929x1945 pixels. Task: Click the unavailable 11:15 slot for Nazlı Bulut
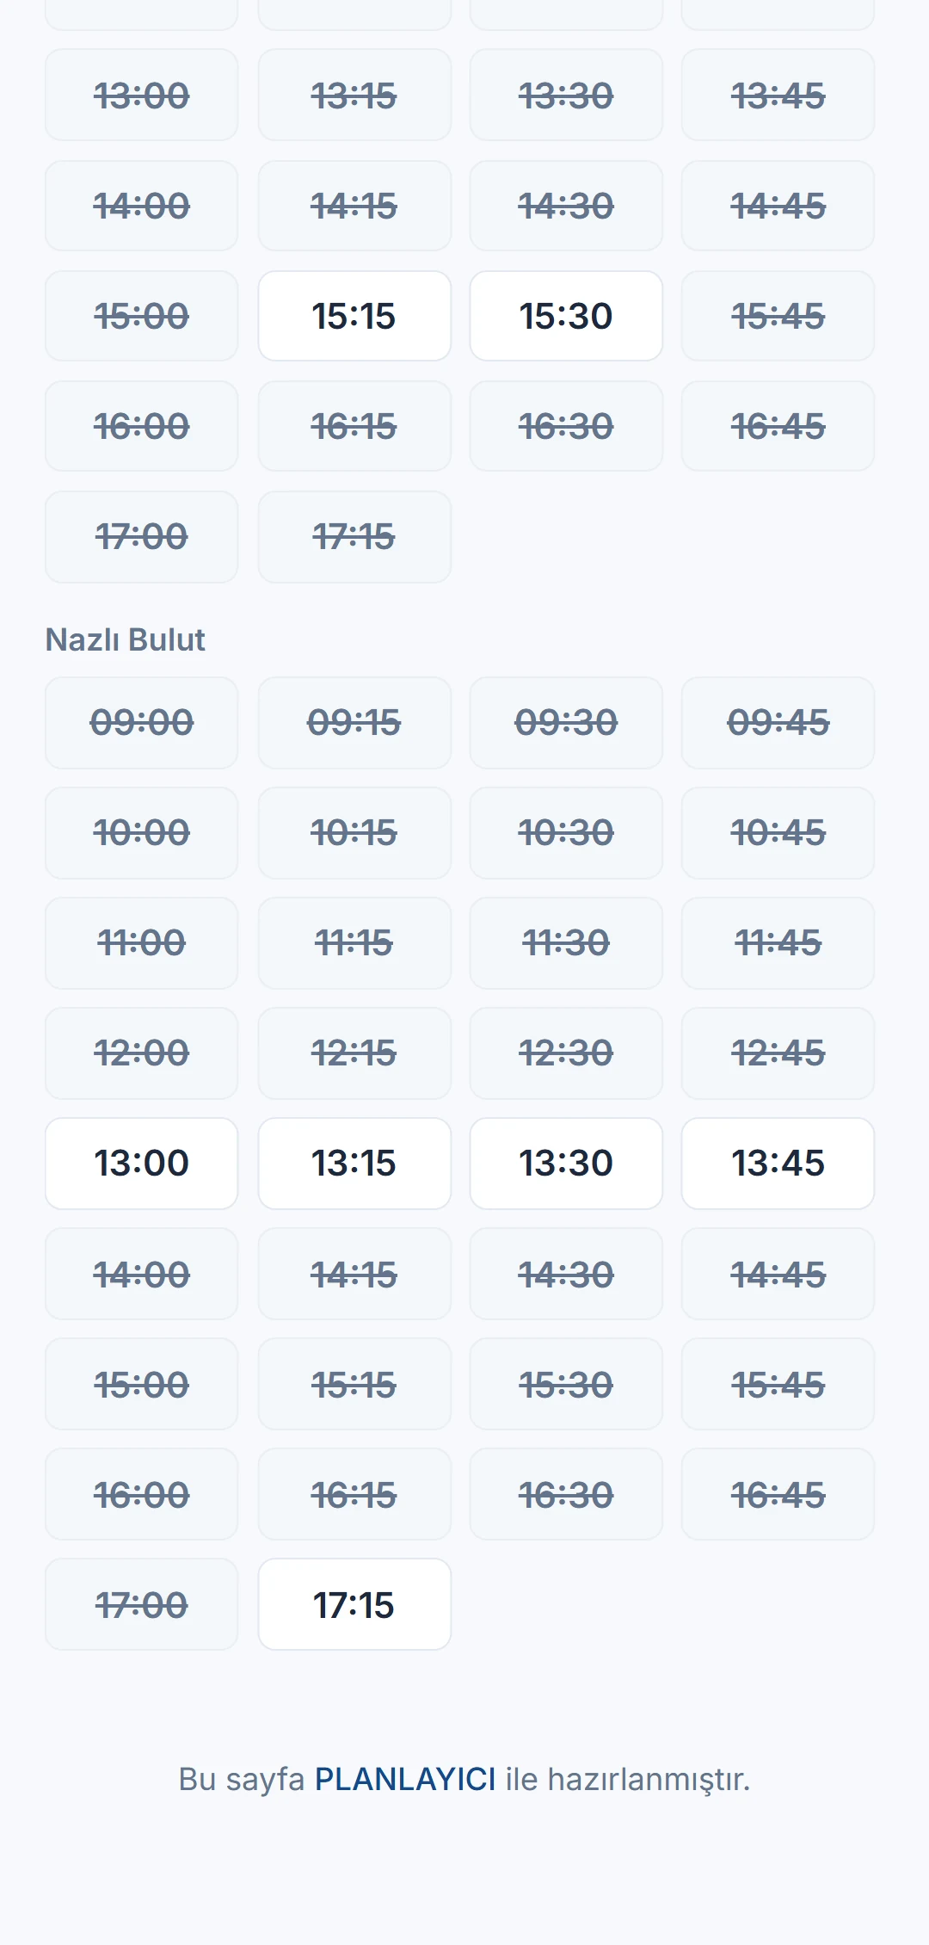click(x=354, y=942)
